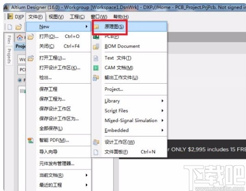Open the 视图(V) menu

pos(56,17)
